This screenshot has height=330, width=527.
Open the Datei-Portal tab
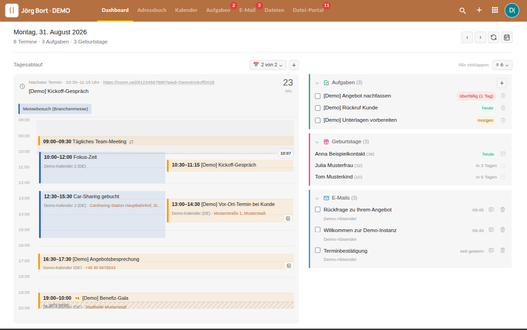point(308,10)
